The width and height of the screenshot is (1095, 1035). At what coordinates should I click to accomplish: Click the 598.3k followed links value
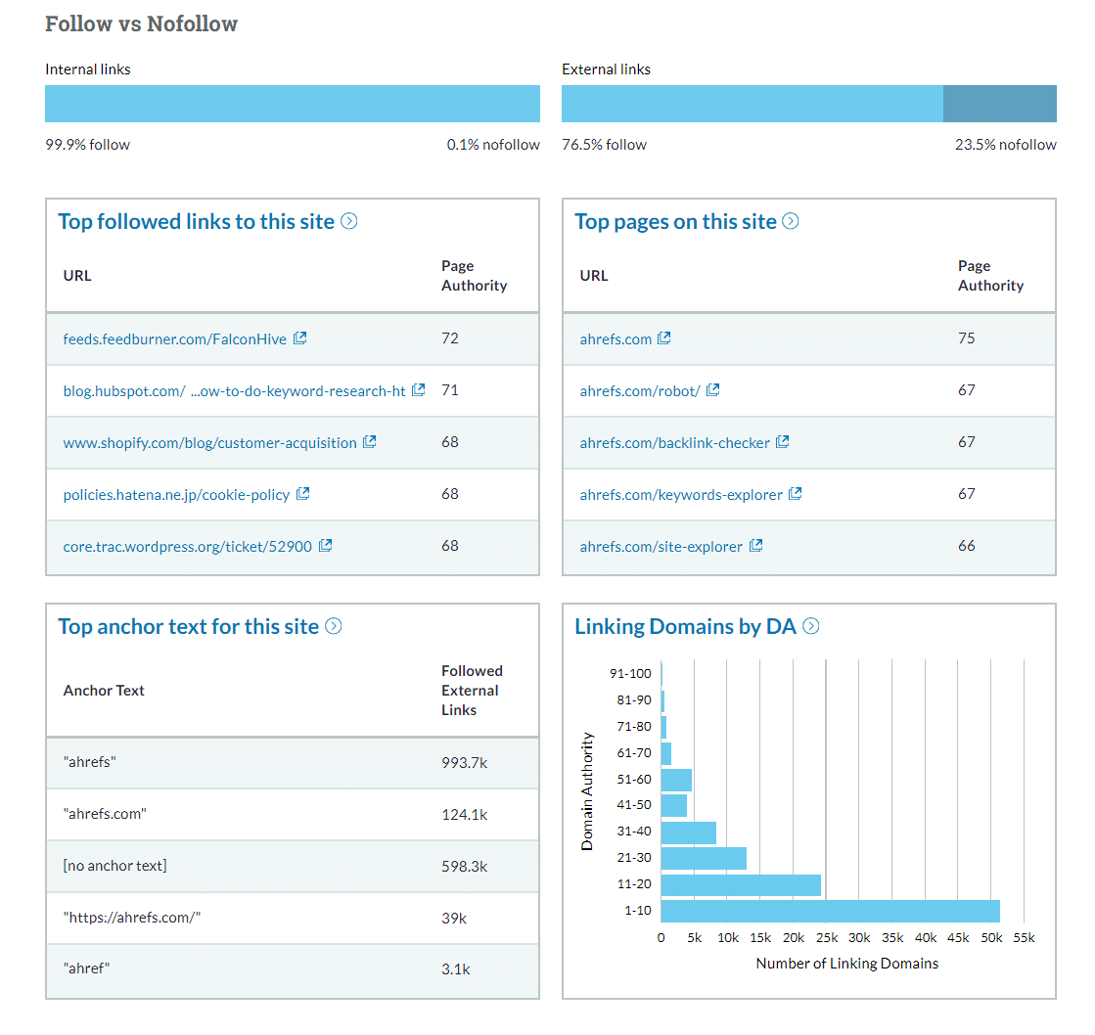[x=465, y=866]
